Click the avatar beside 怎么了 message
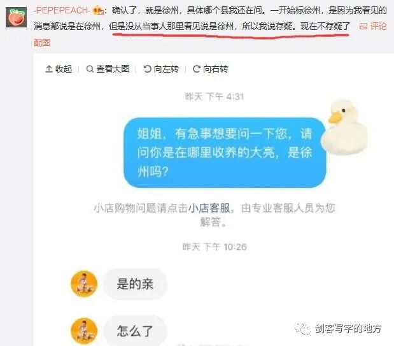 (x=84, y=331)
